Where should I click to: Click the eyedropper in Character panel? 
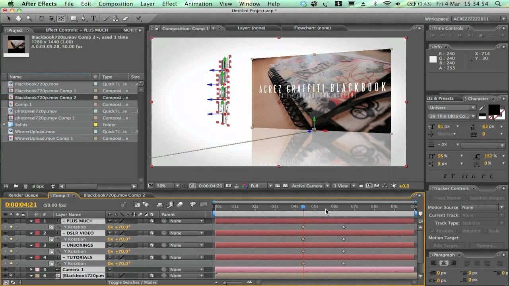482,107
